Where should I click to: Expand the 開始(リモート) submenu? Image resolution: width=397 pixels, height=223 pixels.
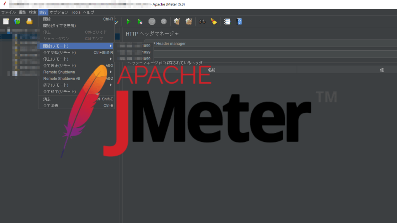pyautogui.click(x=76, y=46)
